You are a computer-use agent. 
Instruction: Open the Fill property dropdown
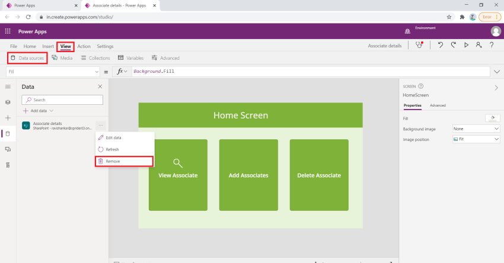tap(53, 72)
